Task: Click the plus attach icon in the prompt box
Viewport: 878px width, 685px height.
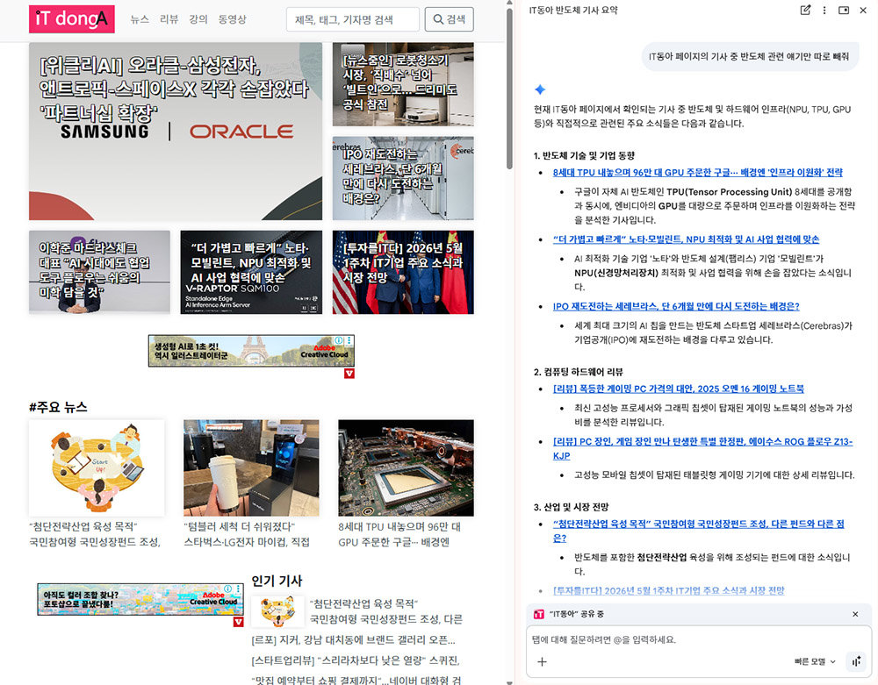Action: coord(542,661)
